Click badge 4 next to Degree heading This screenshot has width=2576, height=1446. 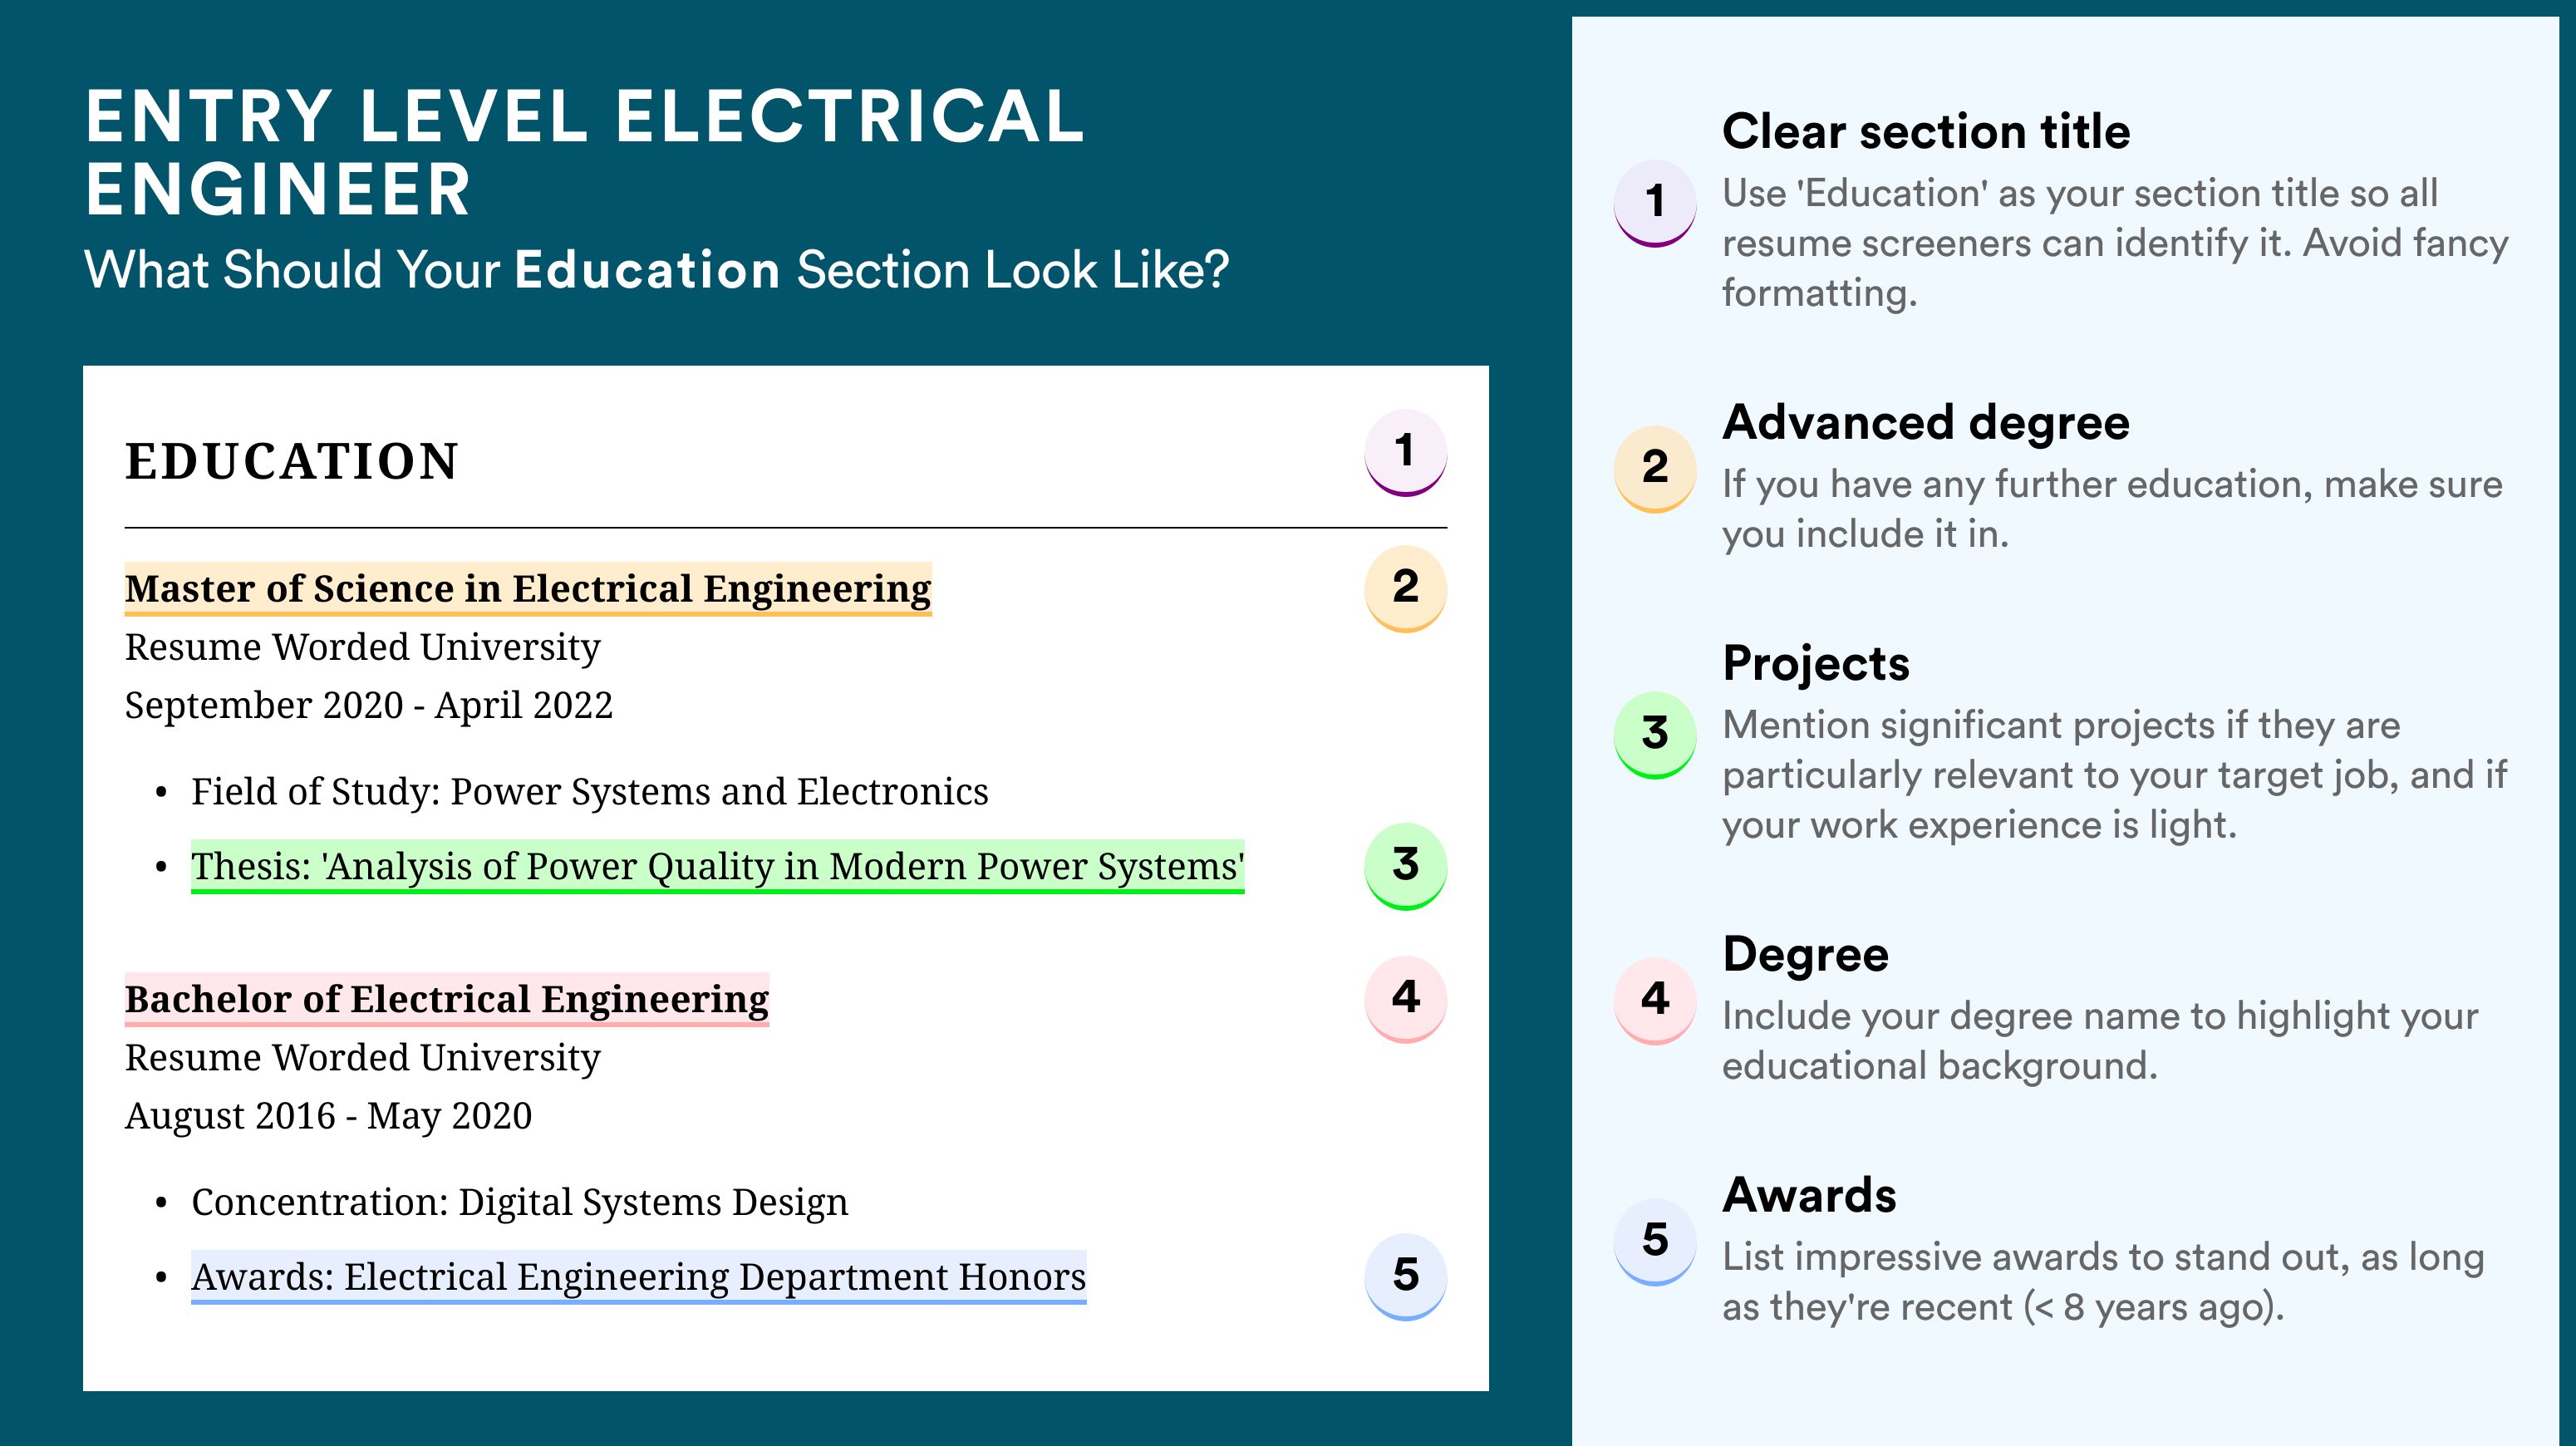pyautogui.click(x=1655, y=1001)
